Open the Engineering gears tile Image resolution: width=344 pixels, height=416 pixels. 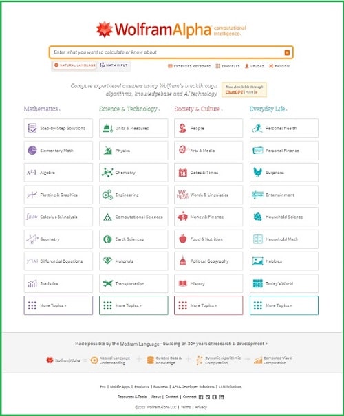(x=133, y=195)
